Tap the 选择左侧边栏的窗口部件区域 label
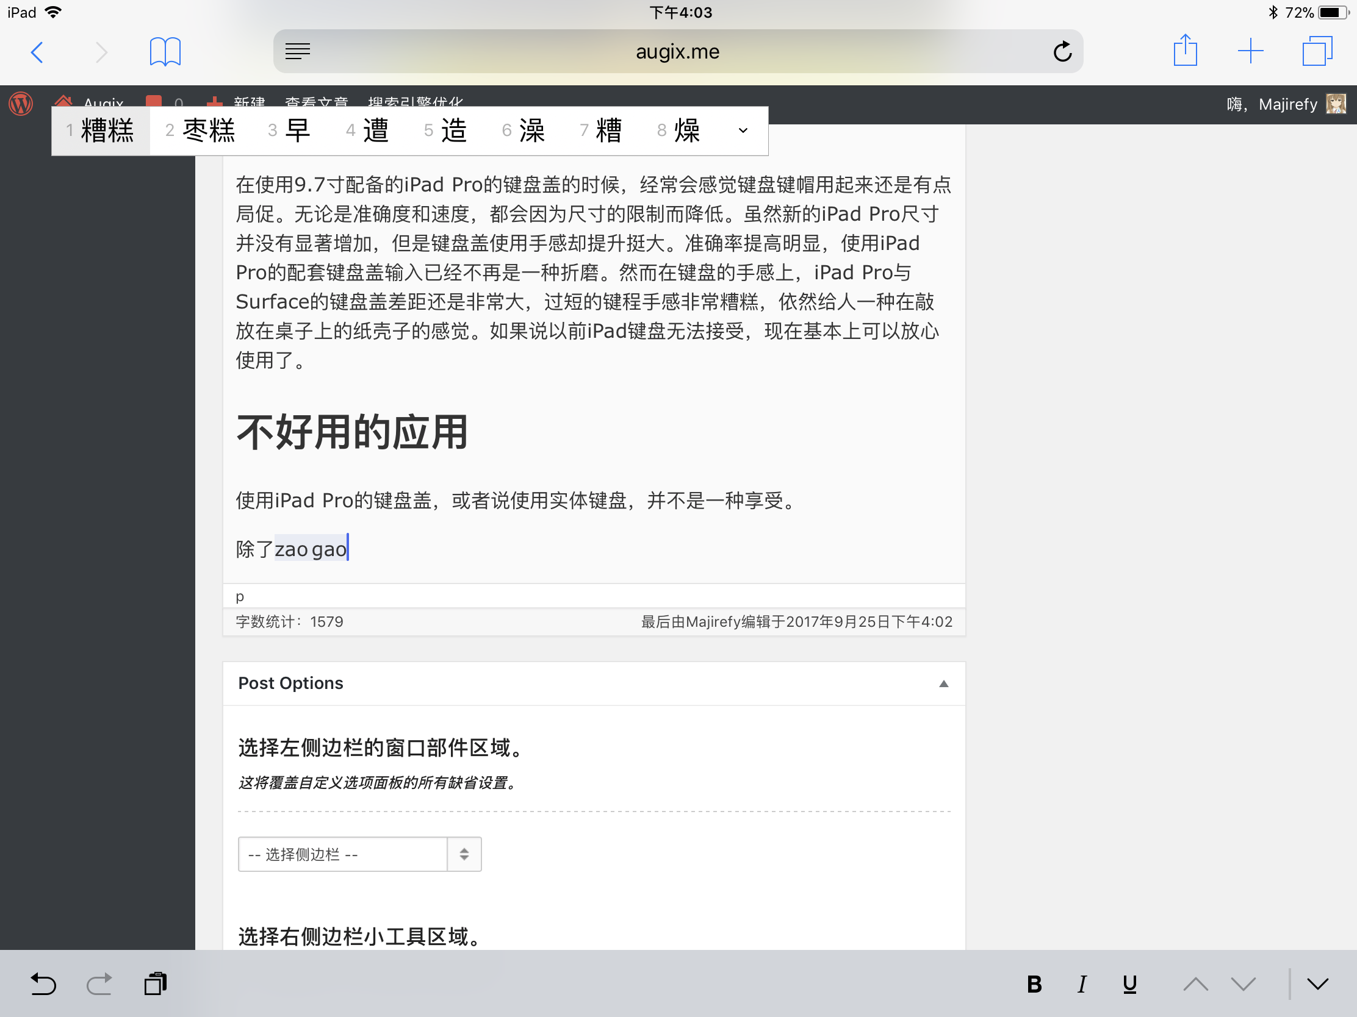 tap(380, 748)
